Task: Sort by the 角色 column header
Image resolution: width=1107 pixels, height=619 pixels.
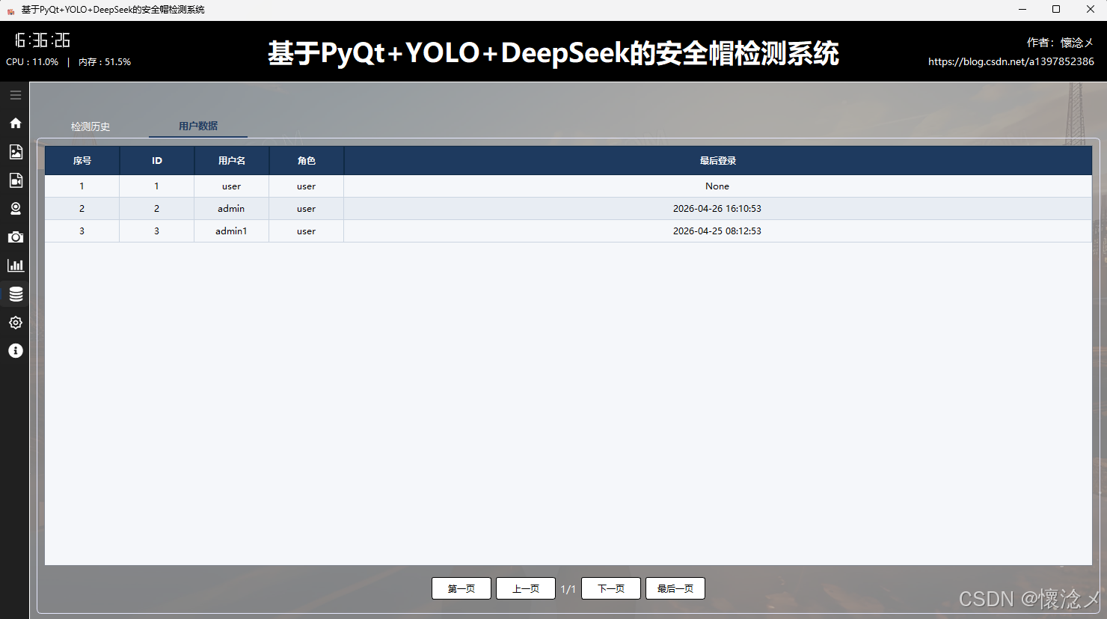Action: pos(307,161)
